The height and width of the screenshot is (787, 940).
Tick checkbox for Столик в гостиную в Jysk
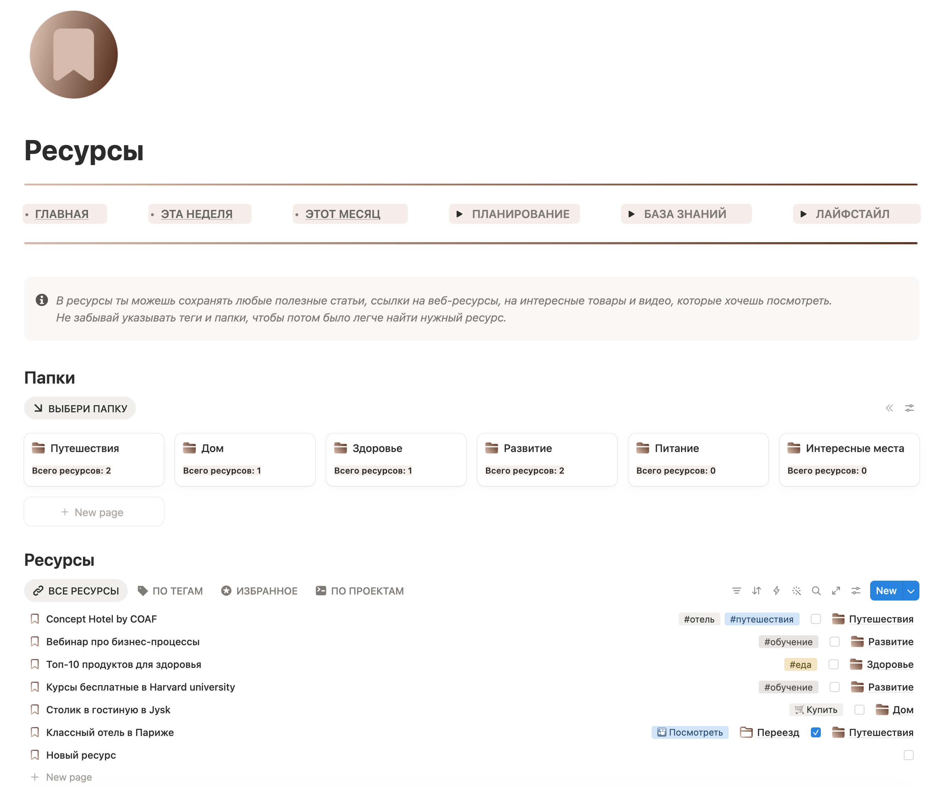859,710
